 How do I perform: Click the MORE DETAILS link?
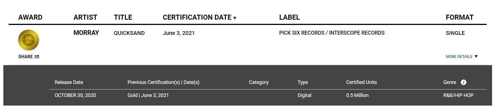(459, 57)
